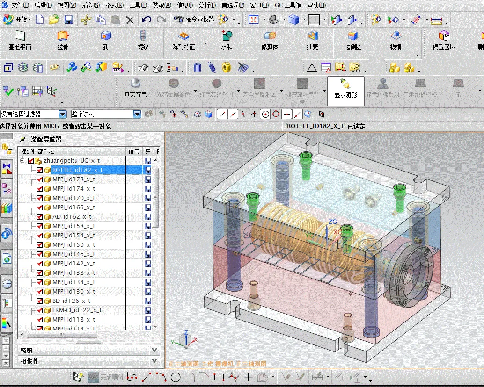Select the 拉伸 (Extrude) tool
Image resolution: width=484 pixels, height=387 pixels.
[x=64, y=40]
